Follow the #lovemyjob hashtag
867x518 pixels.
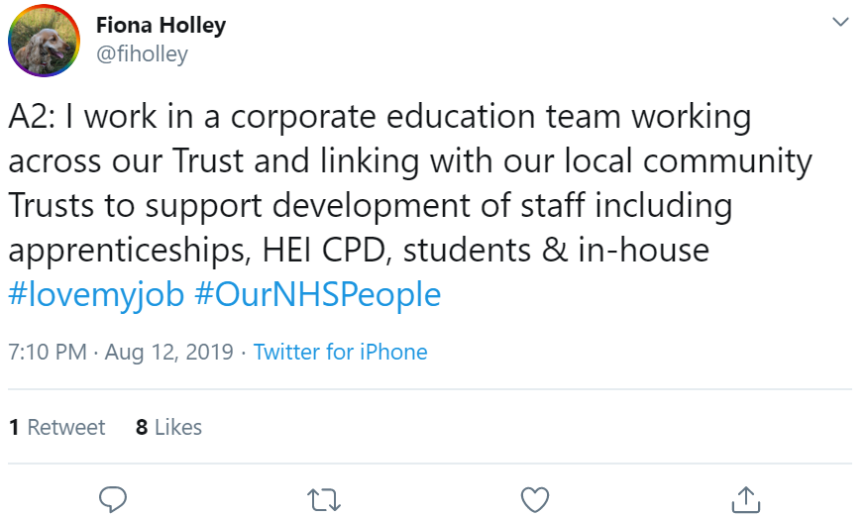point(96,294)
